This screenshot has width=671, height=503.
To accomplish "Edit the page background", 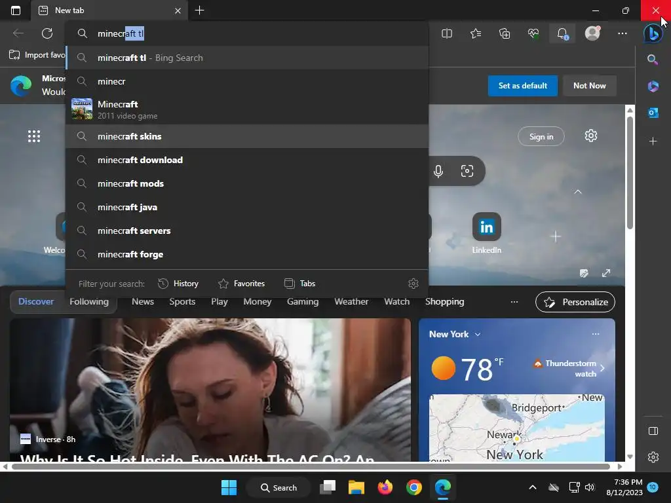I will 584,273.
